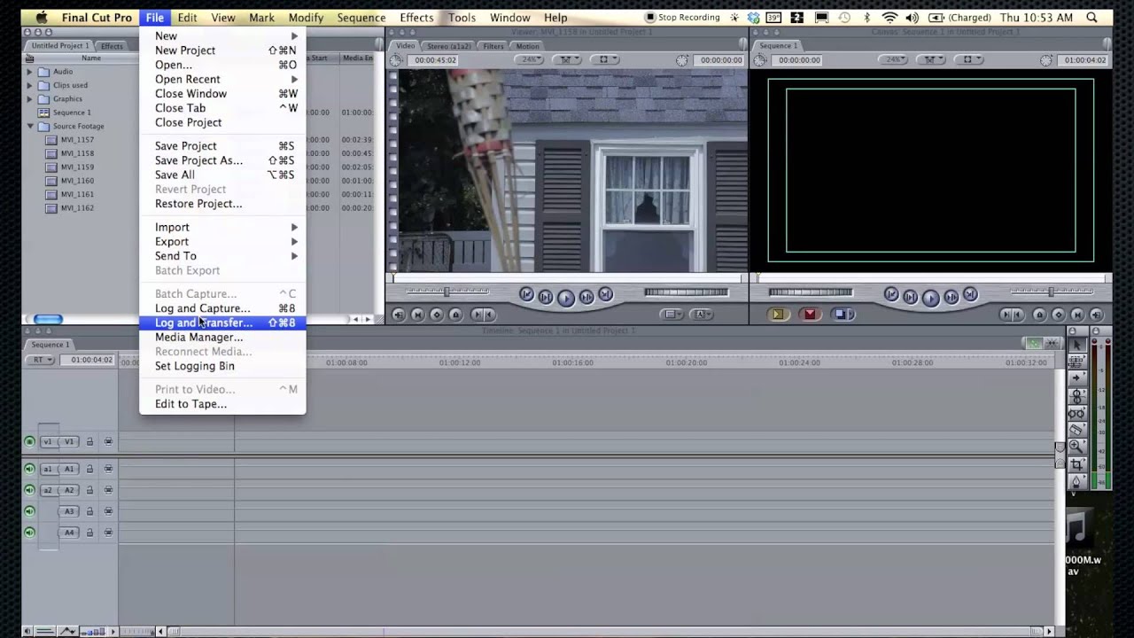This screenshot has height=638, width=1134.
Task: Switch to Effects tab in Browser
Action: [112, 46]
